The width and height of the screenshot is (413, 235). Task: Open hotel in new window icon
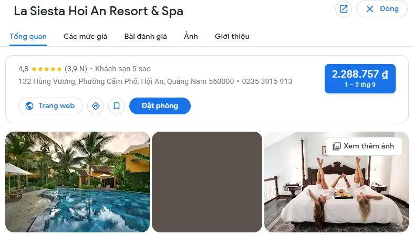[x=344, y=9]
